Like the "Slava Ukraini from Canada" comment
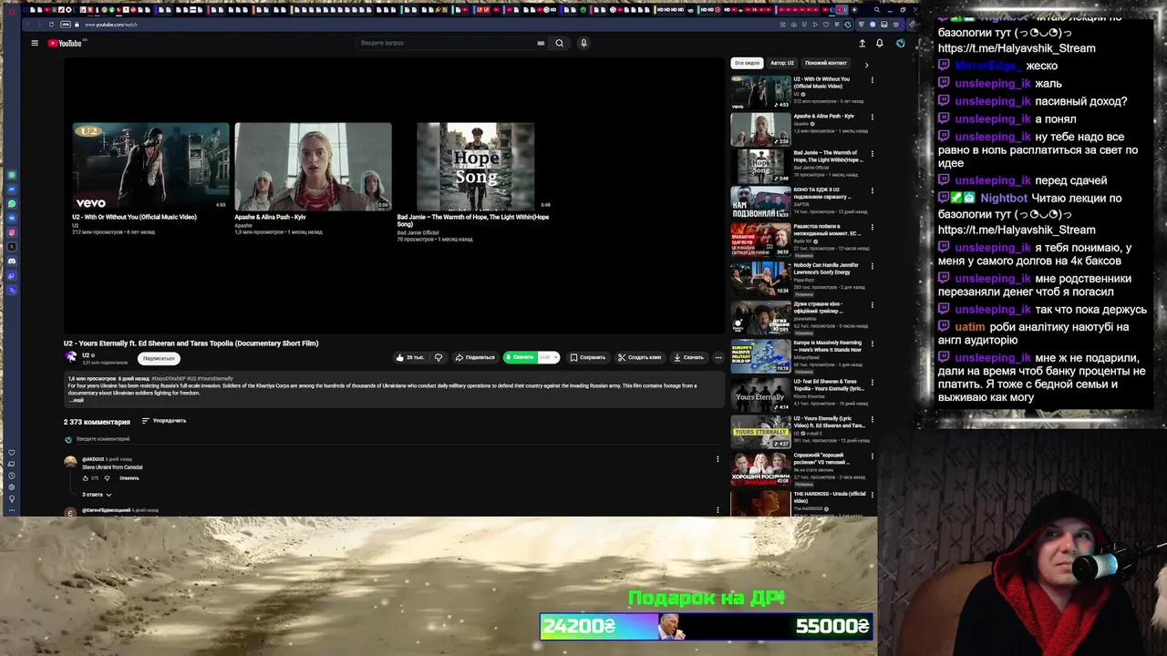This screenshot has width=1167, height=656. (86, 477)
